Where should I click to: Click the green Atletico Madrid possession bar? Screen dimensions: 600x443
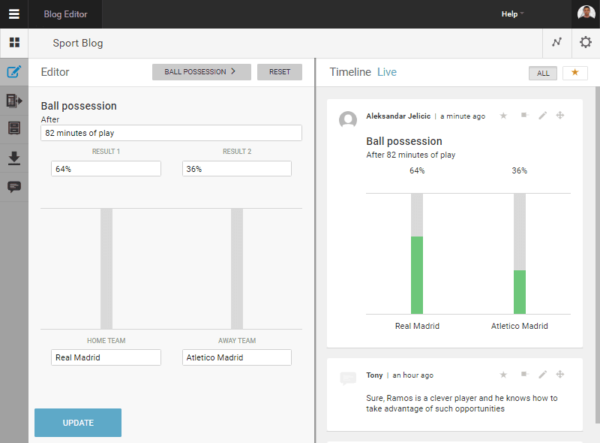tap(519, 292)
